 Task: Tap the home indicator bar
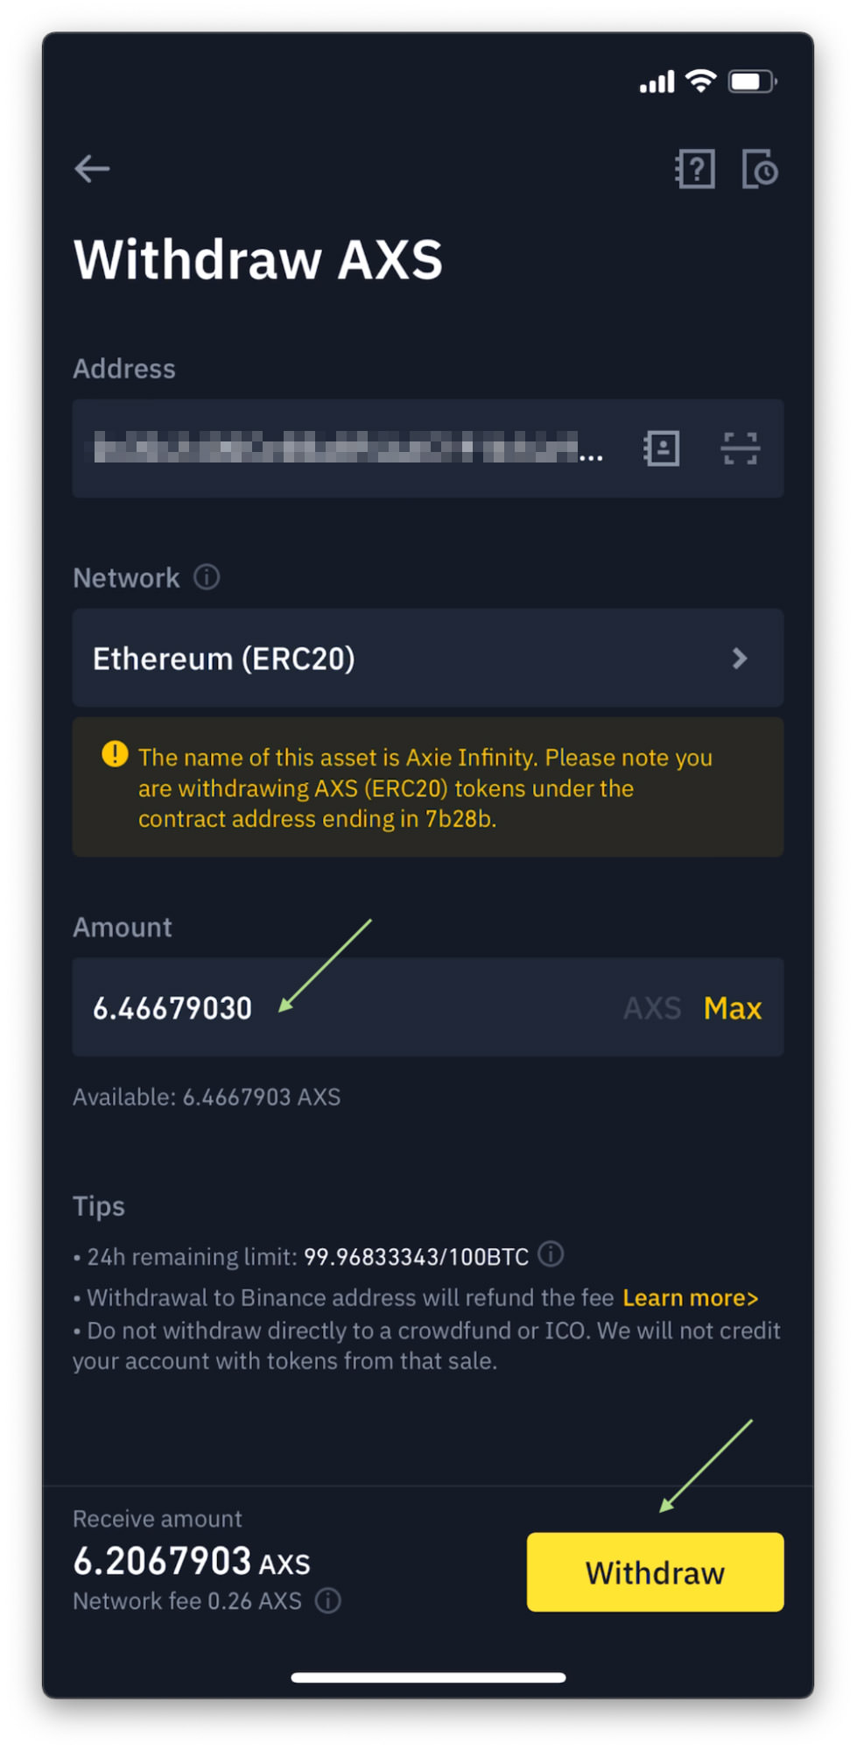(x=428, y=1677)
